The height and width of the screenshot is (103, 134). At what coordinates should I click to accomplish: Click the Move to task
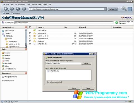(x=6, y=56)
